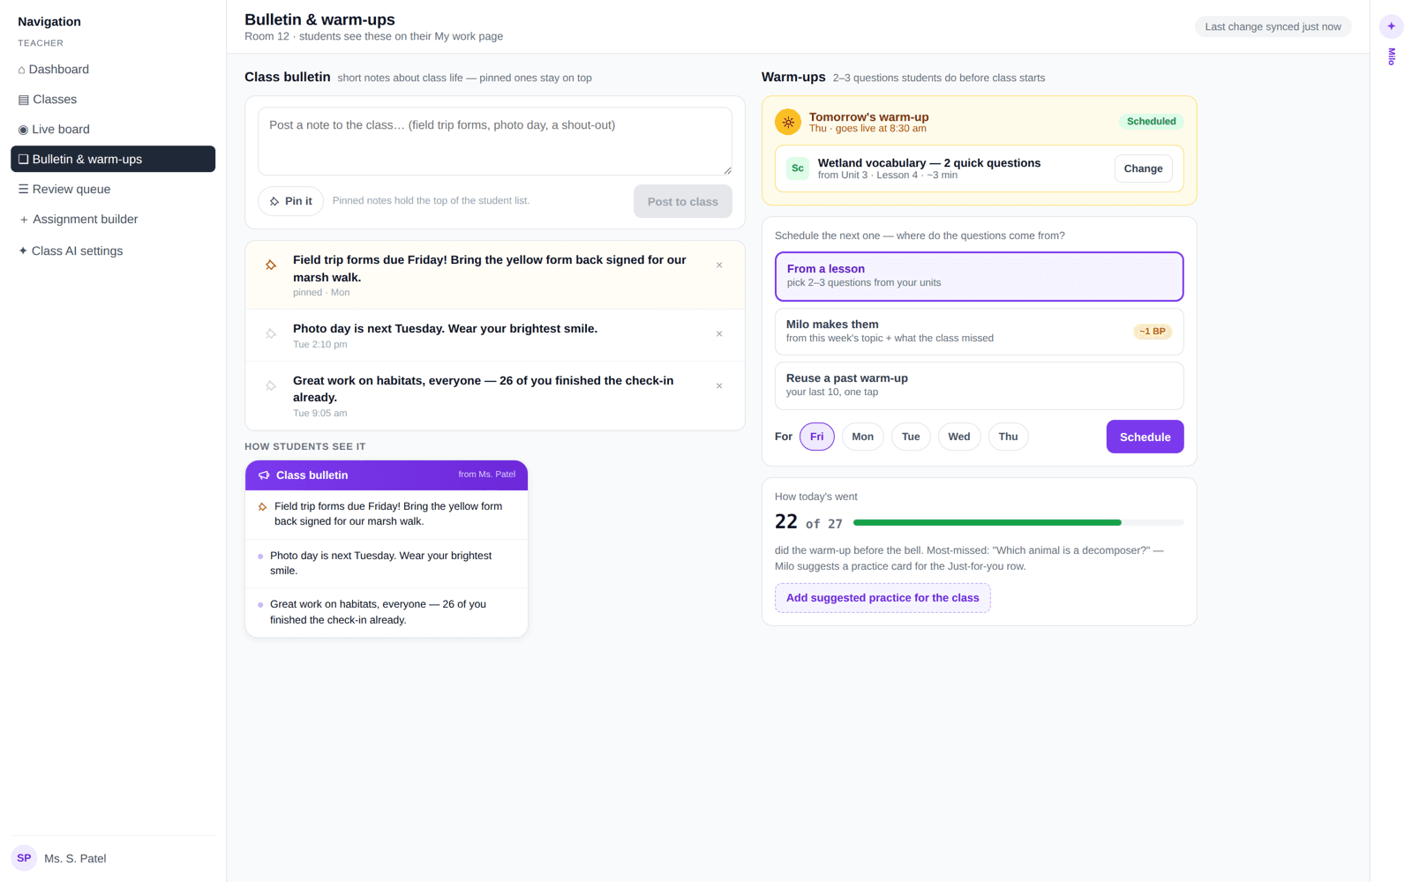Go to Classes in sidebar
Screen dimensions: 1412x882
(x=113, y=100)
